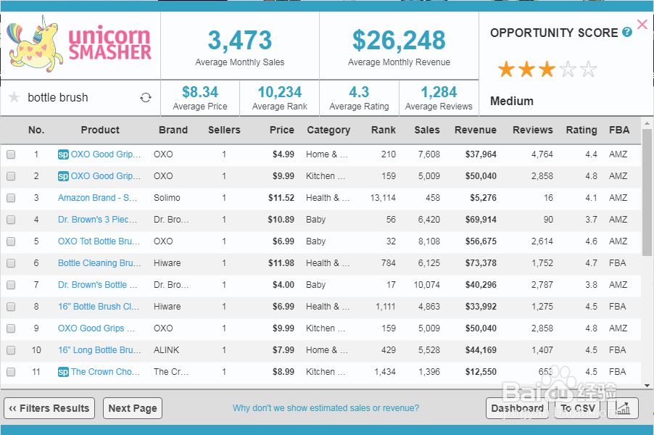The width and height of the screenshot is (654, 435).
Task: Sort table by No. column
Action: click(x=36, y=130)
